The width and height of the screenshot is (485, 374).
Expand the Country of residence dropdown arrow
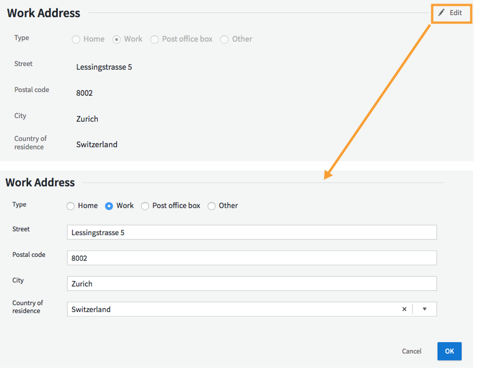point(425,309)
